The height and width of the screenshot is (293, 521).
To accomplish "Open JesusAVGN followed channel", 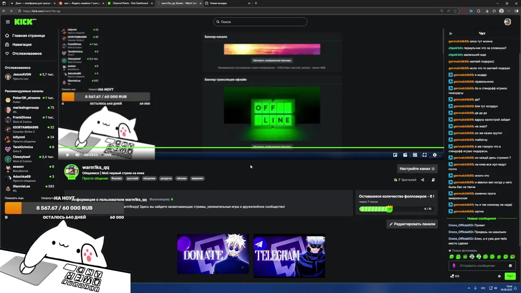I will (x=29, y=76).
